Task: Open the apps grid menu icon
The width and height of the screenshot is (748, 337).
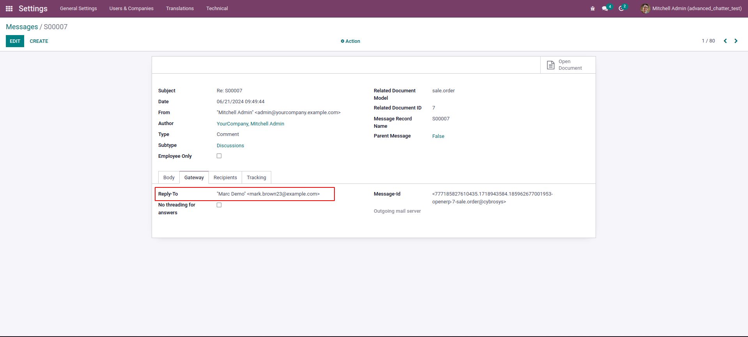Action: tap(9, 9)
